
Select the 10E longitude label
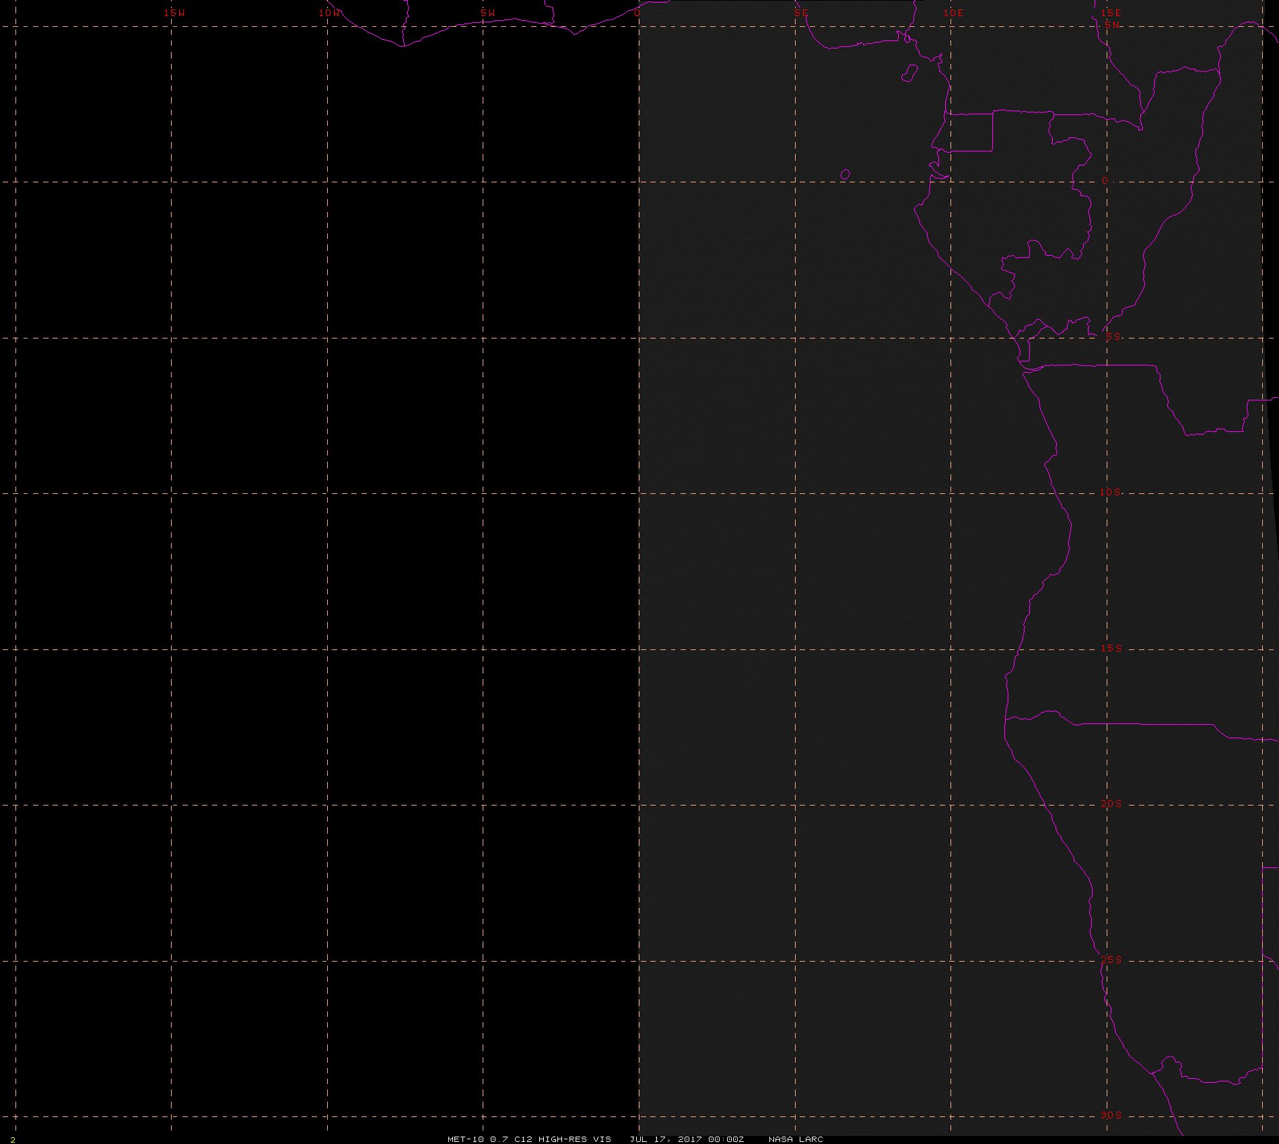tap(953, 13)
